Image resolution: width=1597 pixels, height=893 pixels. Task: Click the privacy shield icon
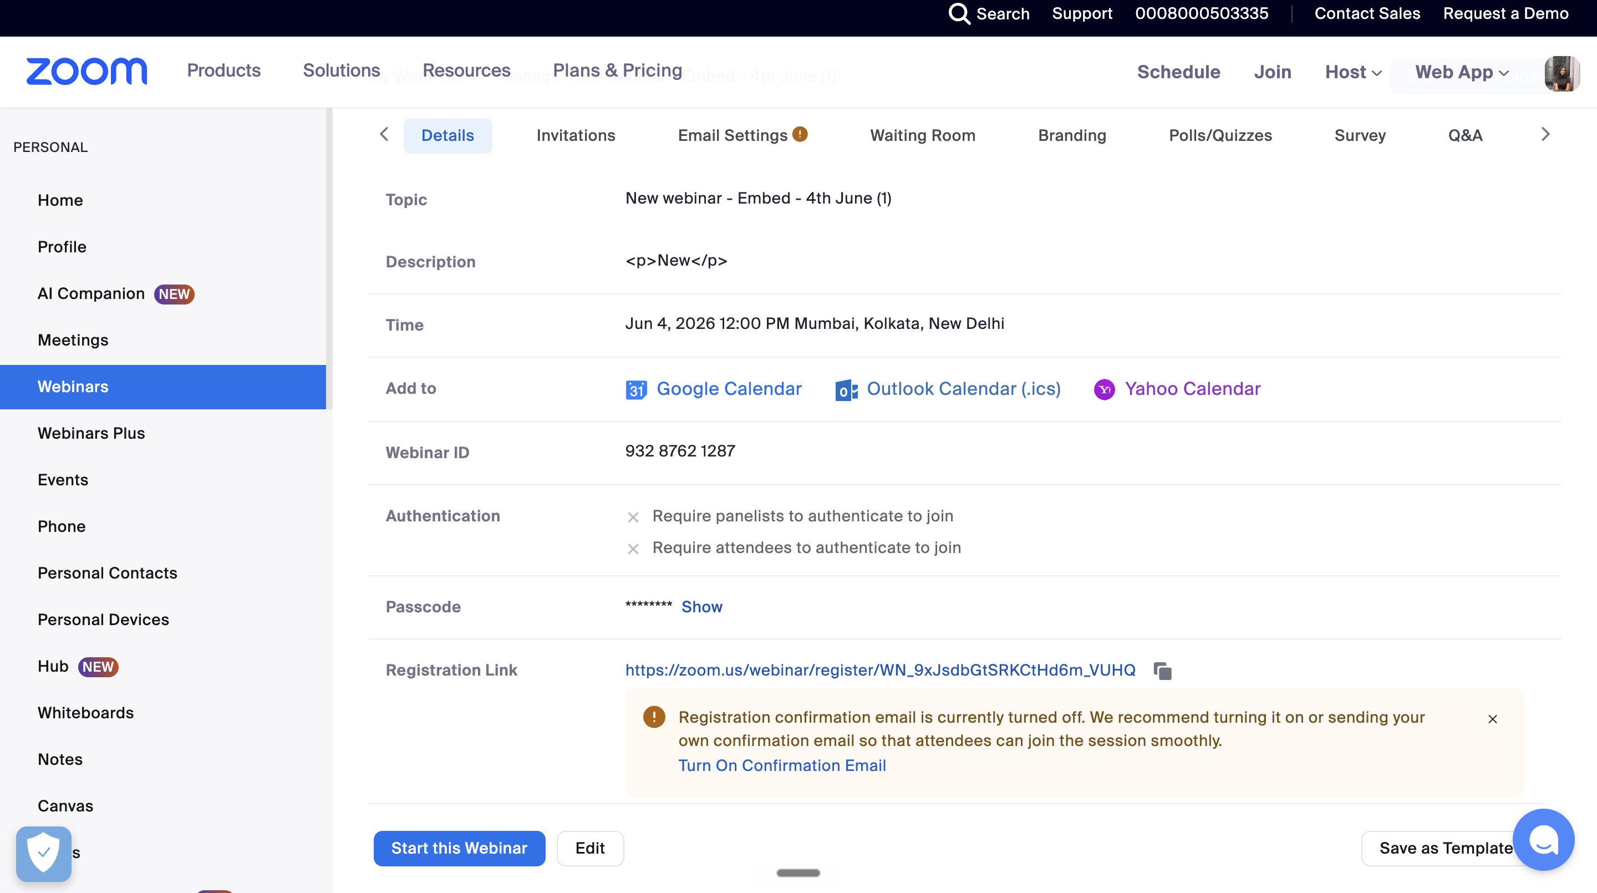pos(43,853)
